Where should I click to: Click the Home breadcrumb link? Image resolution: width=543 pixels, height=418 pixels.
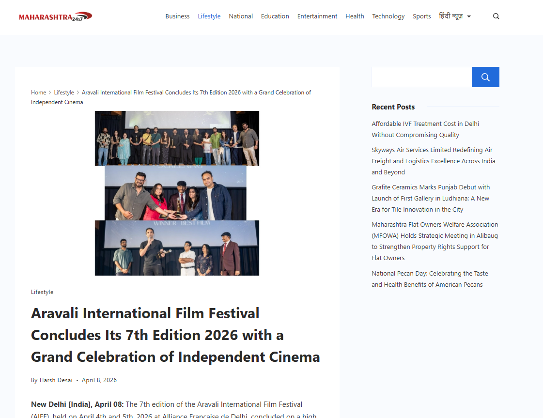(38, 93)
